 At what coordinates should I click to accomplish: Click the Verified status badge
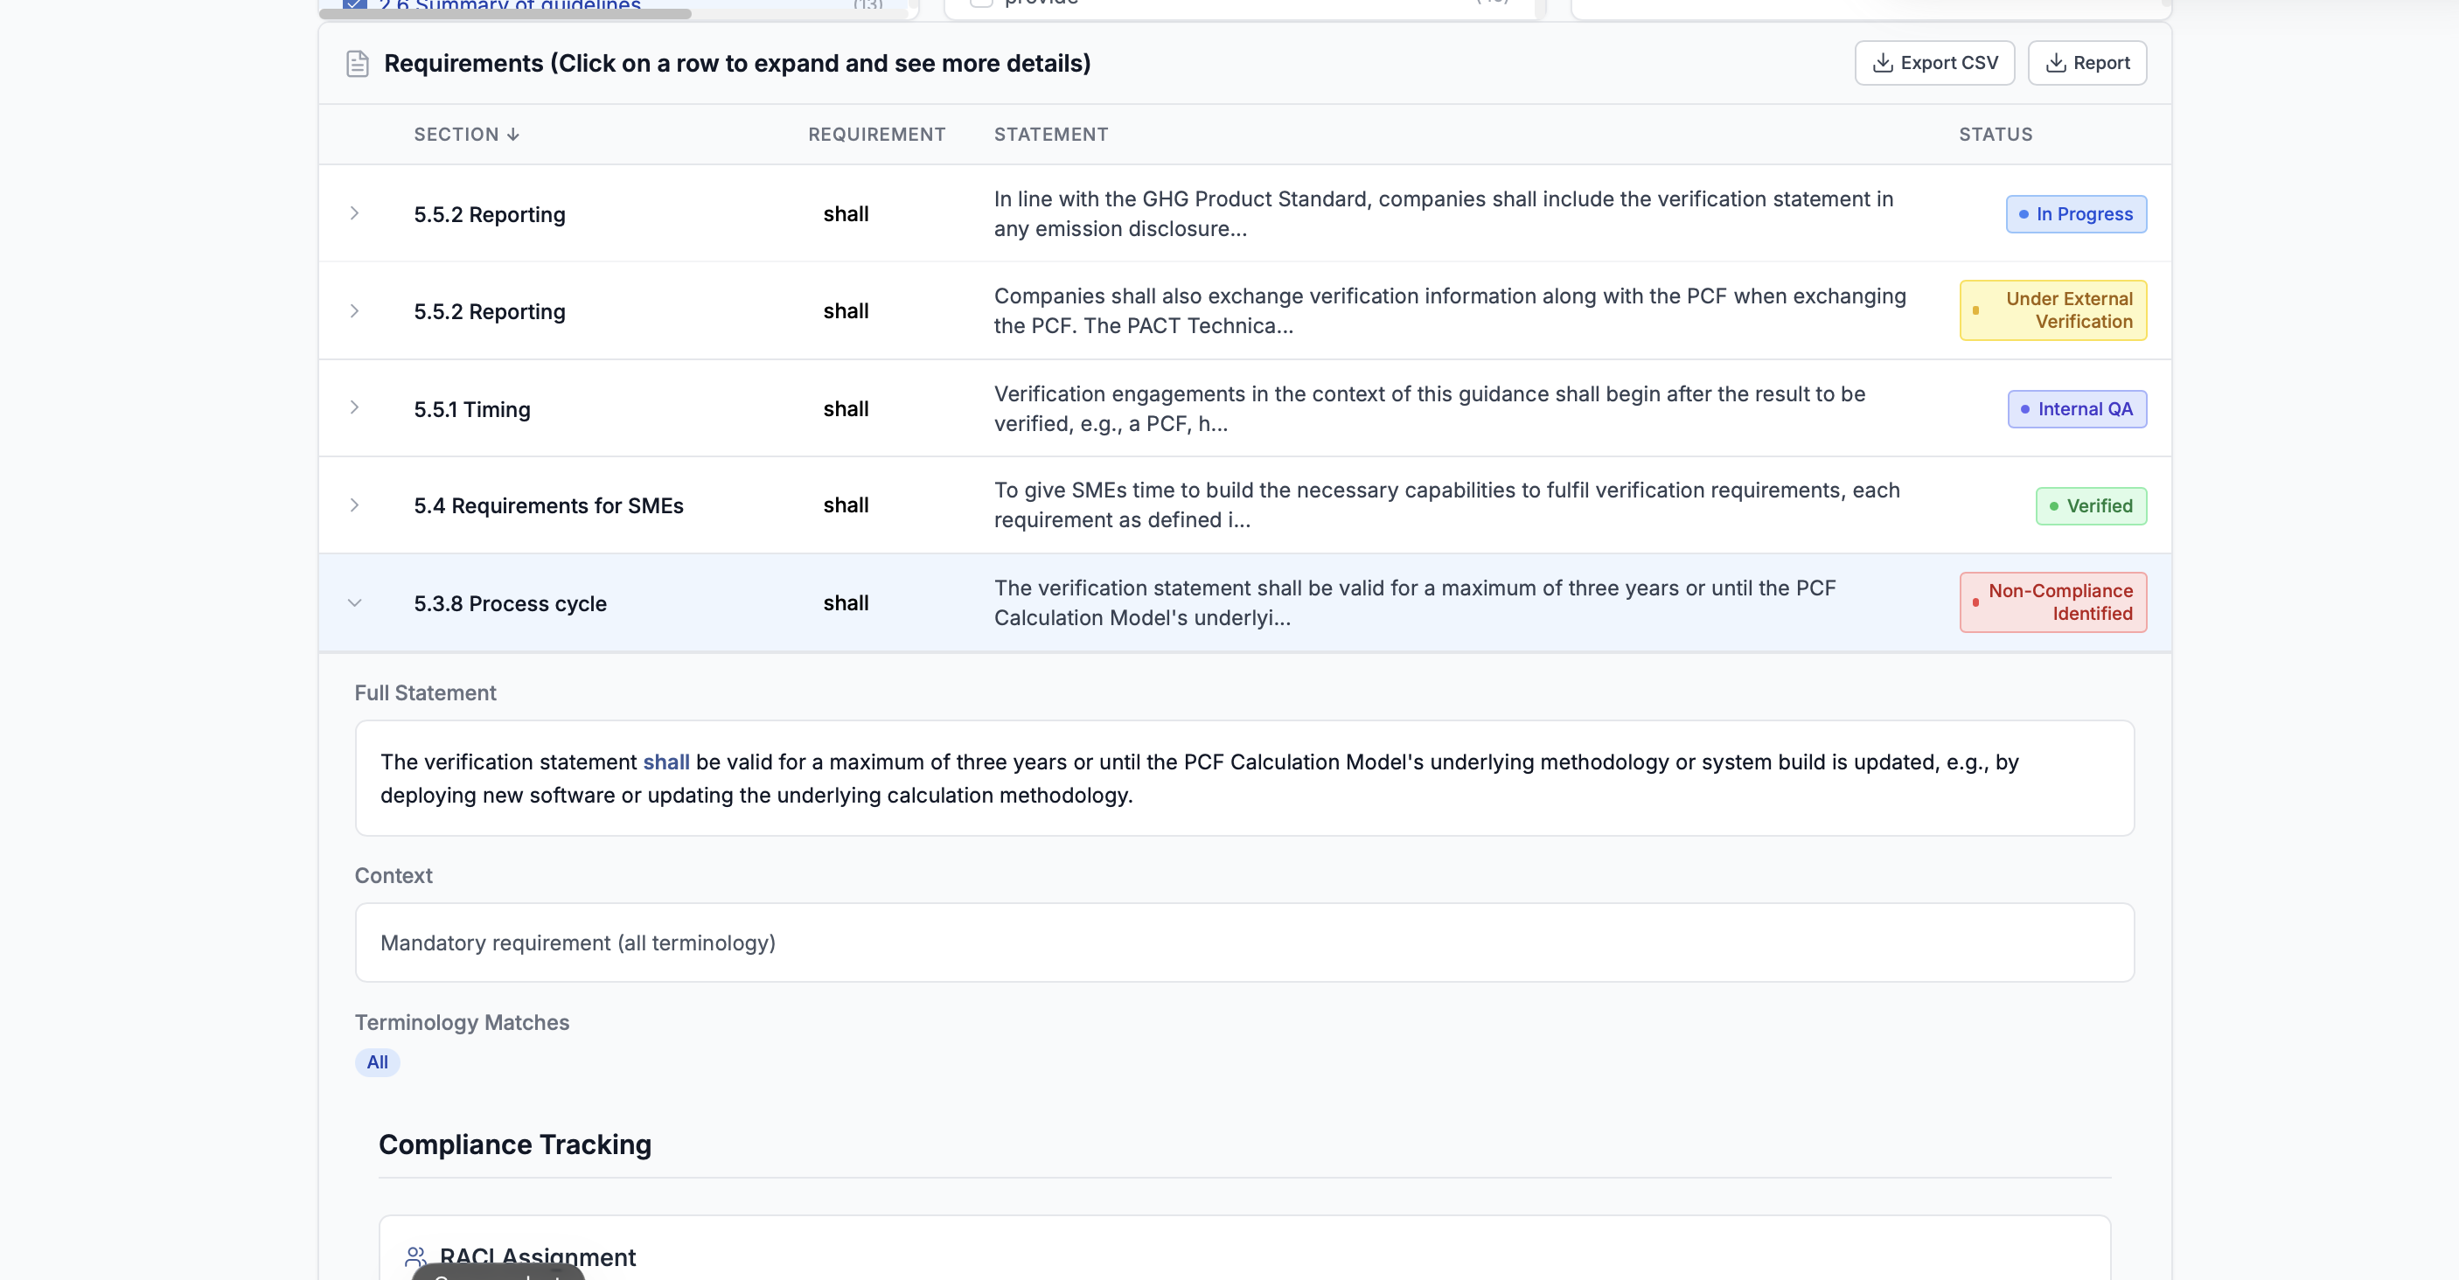[x=2091, y=506]
